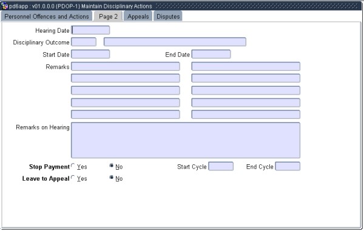Click the Disciplinary Outcome description field
The image size is (364, 231).
pos(175,42)
